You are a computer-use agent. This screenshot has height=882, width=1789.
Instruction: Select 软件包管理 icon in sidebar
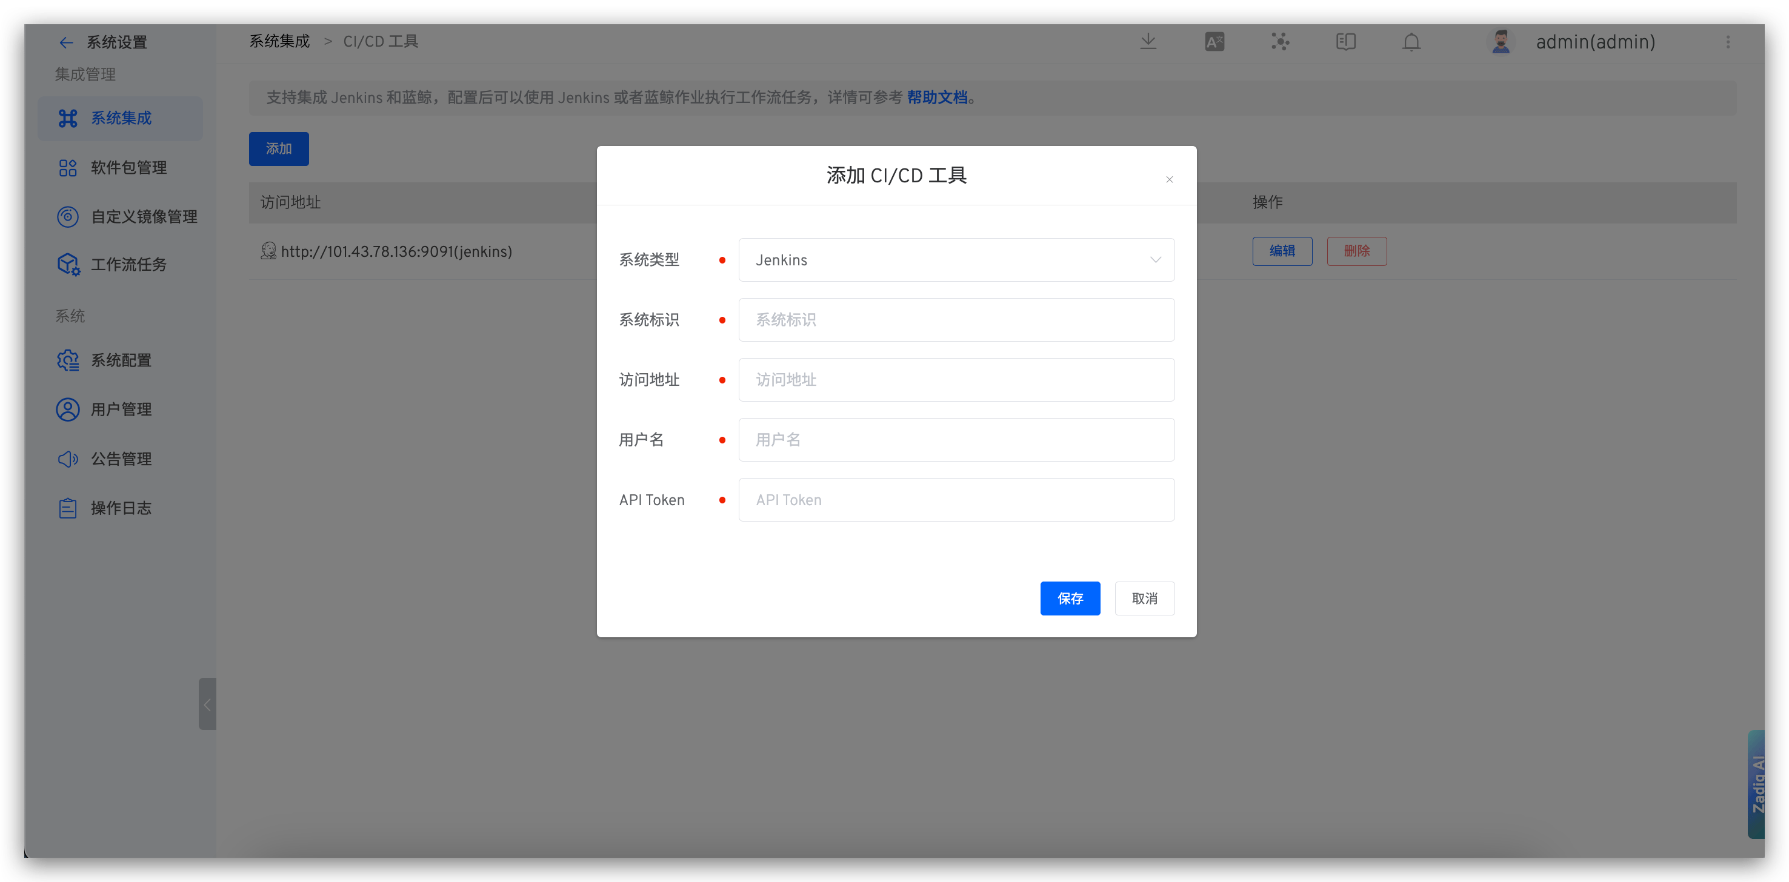[67, 167]
